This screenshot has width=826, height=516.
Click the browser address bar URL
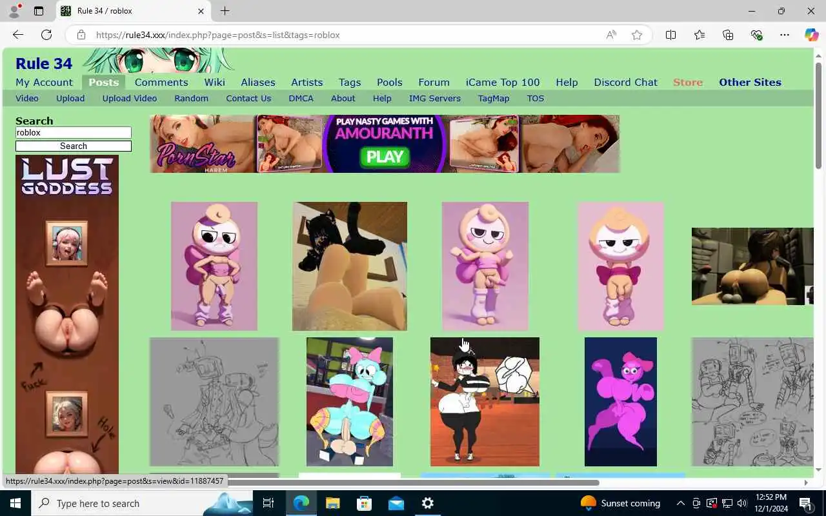click(x=218, y=35)
